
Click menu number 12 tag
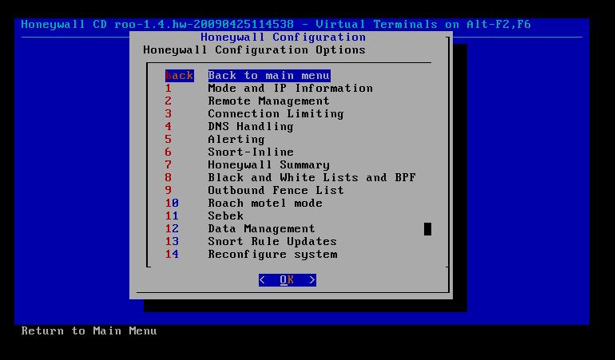172,228
